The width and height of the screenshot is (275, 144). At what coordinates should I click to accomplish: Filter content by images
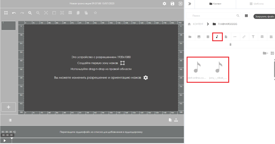tap(199, 36)
